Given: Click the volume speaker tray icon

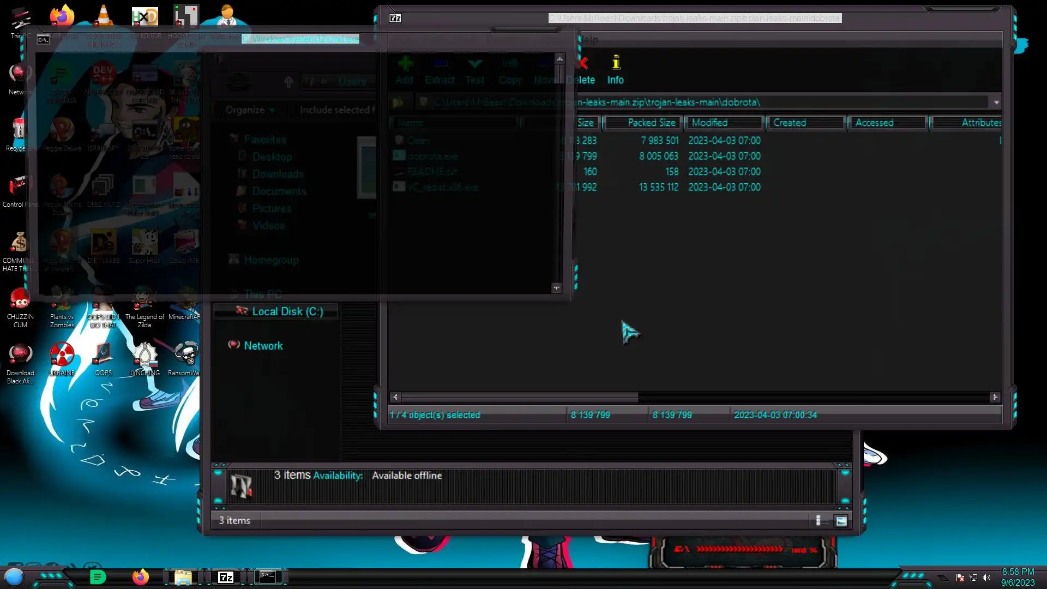Looking at the screenshot, I should click(986, 578).
